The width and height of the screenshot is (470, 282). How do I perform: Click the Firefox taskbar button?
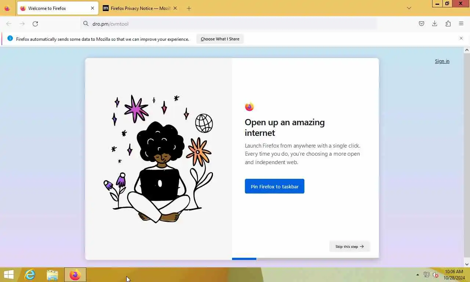click(75, 275)
